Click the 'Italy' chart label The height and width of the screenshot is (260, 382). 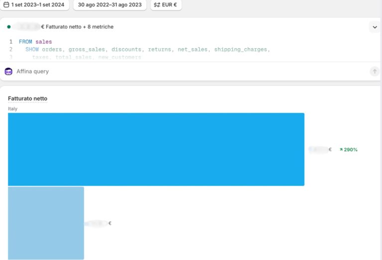(x=12, y=108)
